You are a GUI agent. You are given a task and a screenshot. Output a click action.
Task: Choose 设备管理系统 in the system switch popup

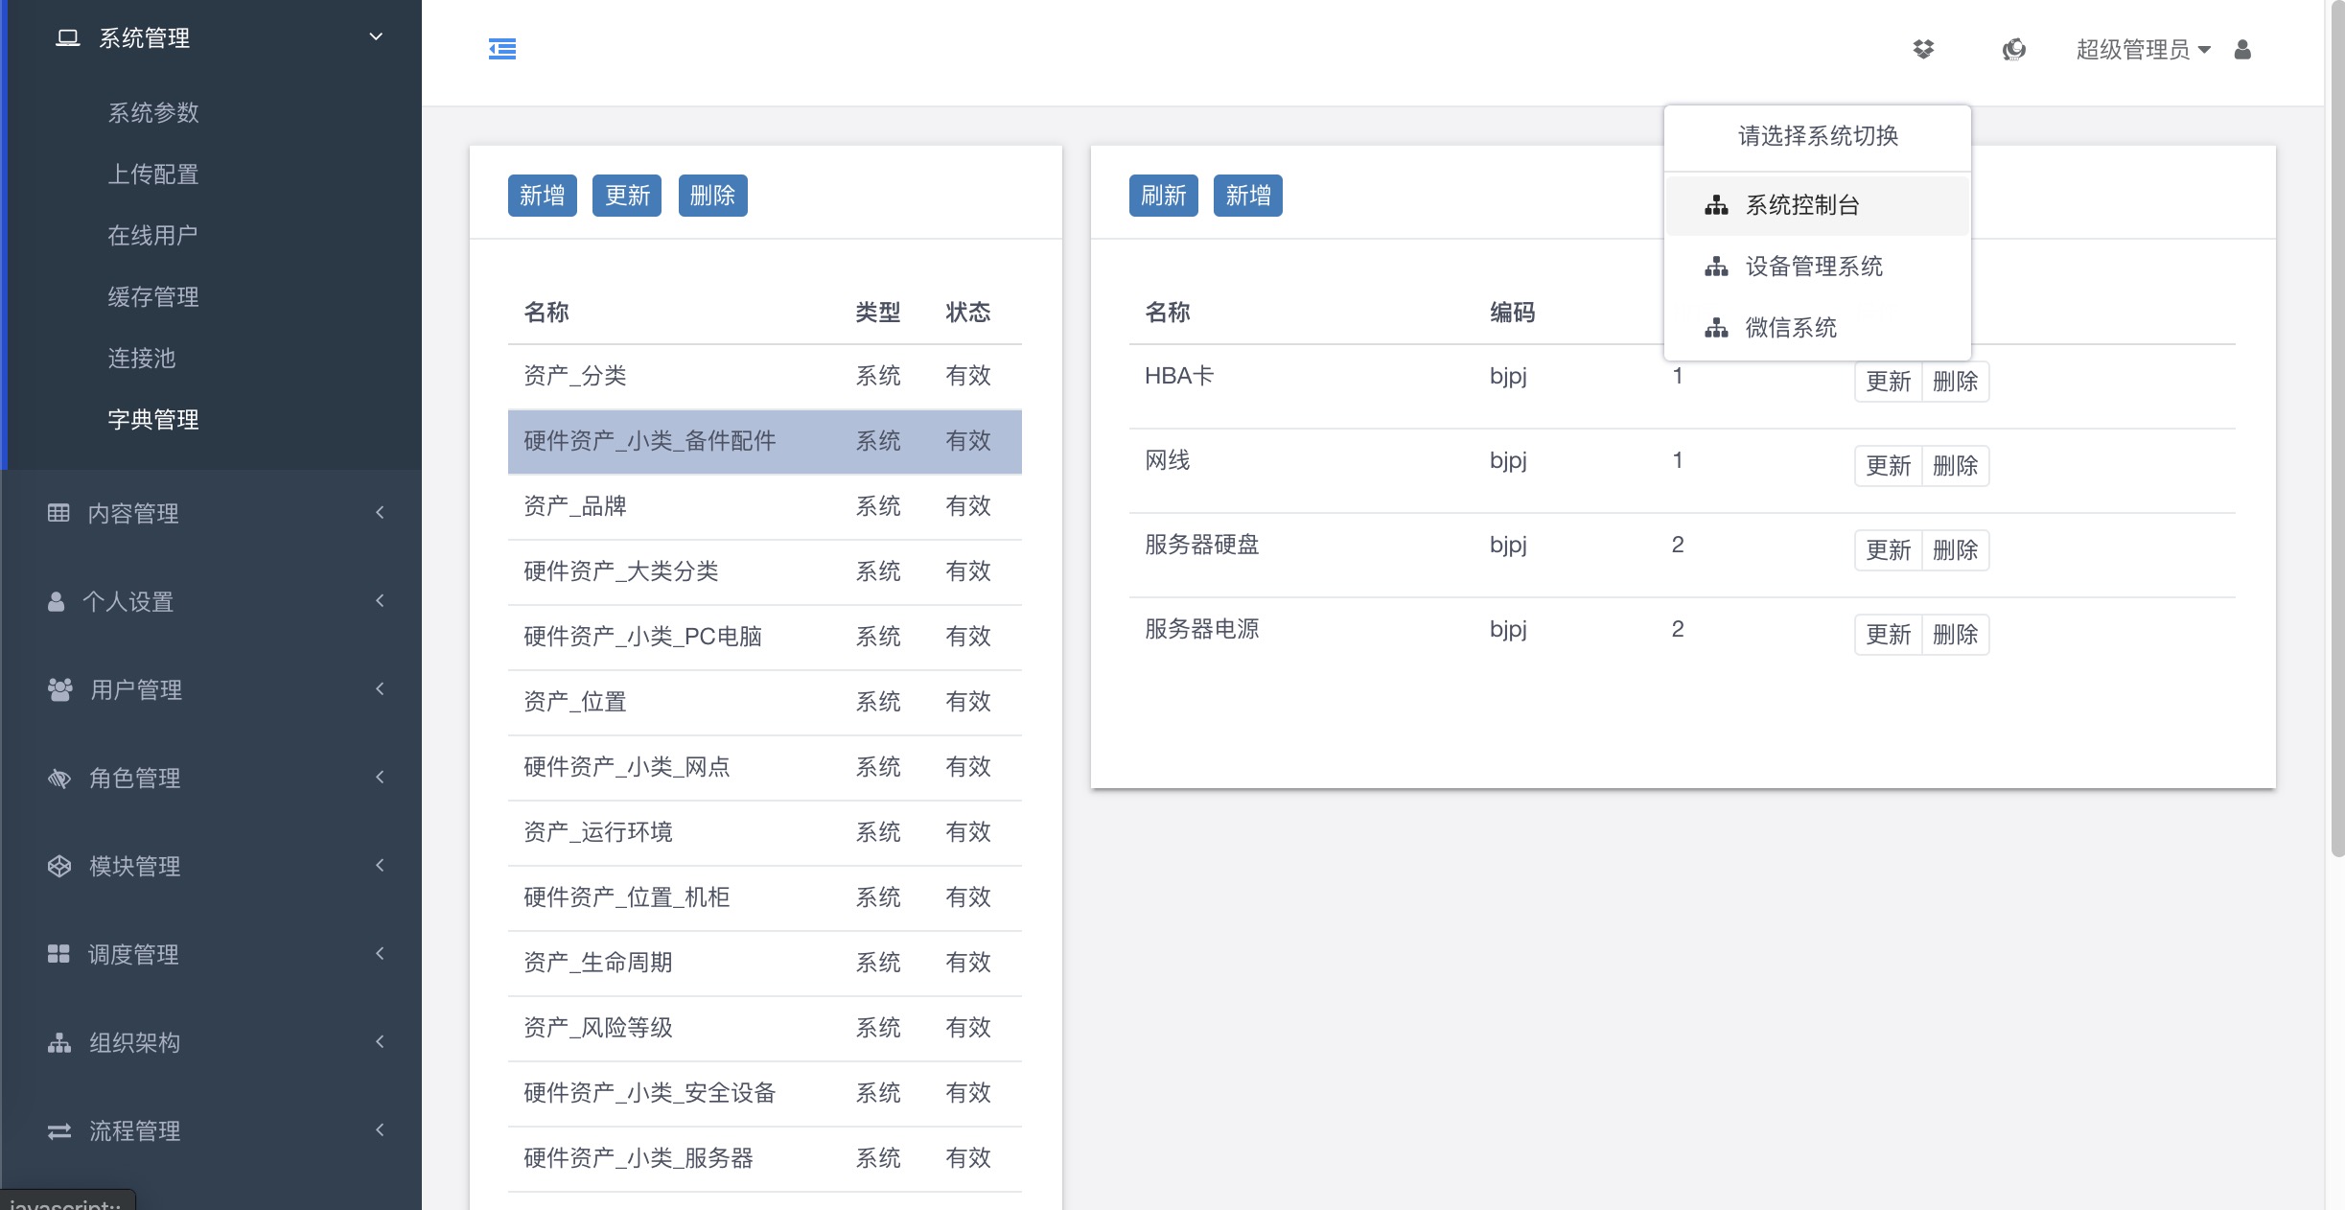[x=1815, y=266]
